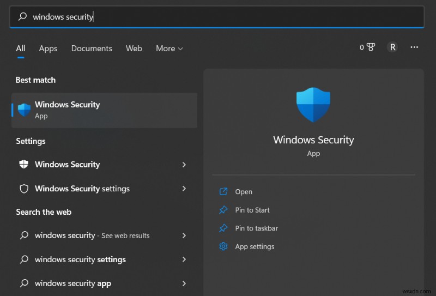Image resolution: width=436 pixels, height=296 pixels.
Task: Click the pin icon beside Pin to Start
Action: pyautogui.click(x=223, y=210)
